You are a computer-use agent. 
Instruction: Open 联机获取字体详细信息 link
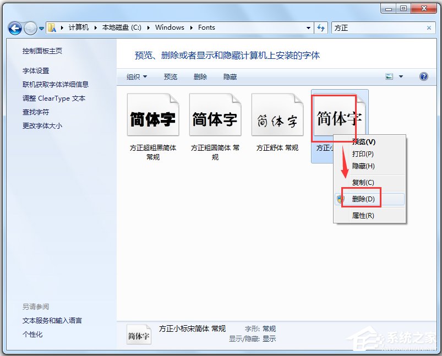[56, 85]
